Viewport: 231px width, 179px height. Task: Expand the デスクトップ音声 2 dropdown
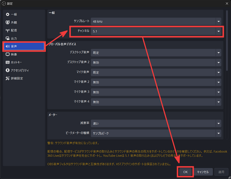coord(156,62)
